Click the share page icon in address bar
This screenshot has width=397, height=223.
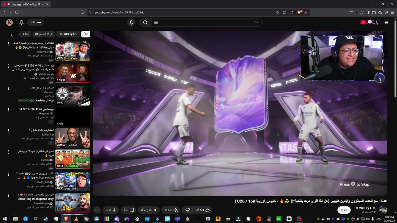(292, 12)
